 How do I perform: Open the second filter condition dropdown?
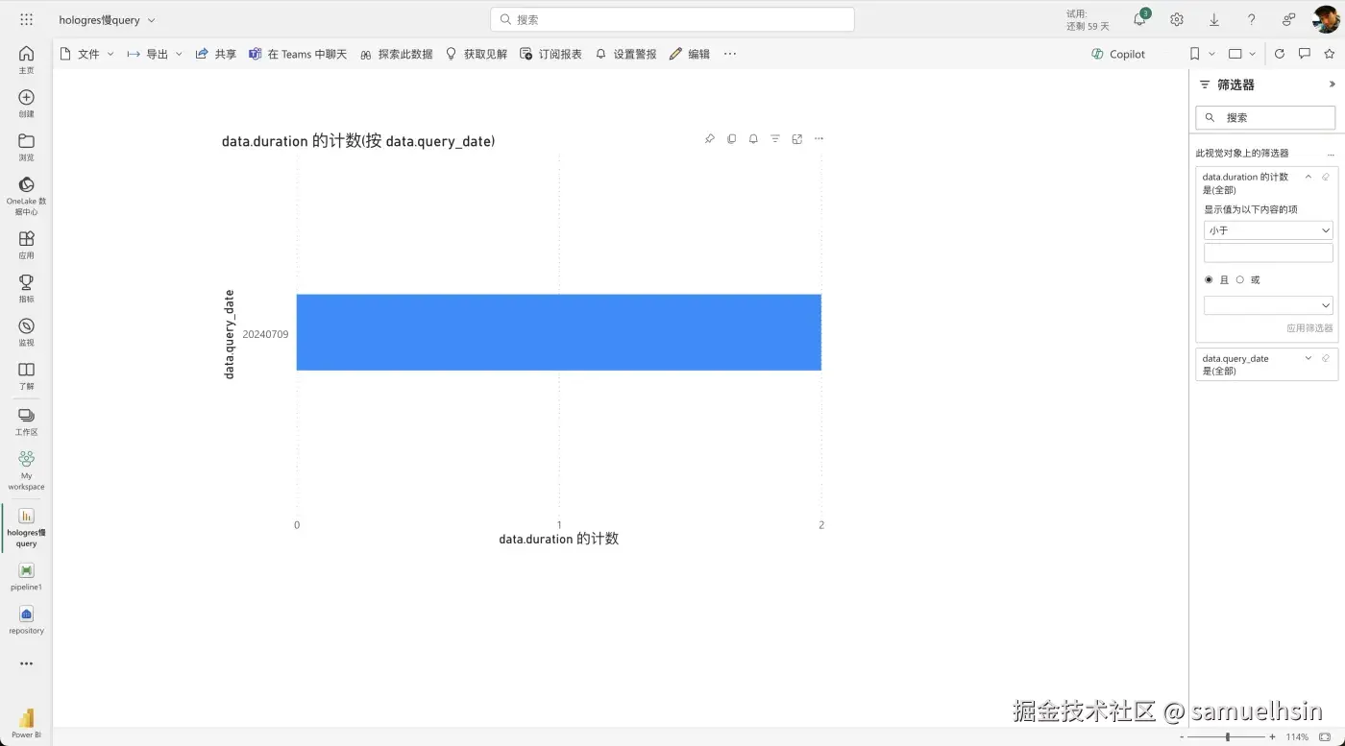[1268, 305]
